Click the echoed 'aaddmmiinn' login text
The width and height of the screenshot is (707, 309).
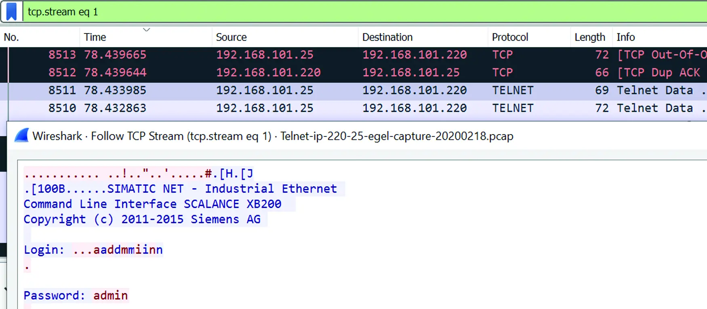point(128,250)
